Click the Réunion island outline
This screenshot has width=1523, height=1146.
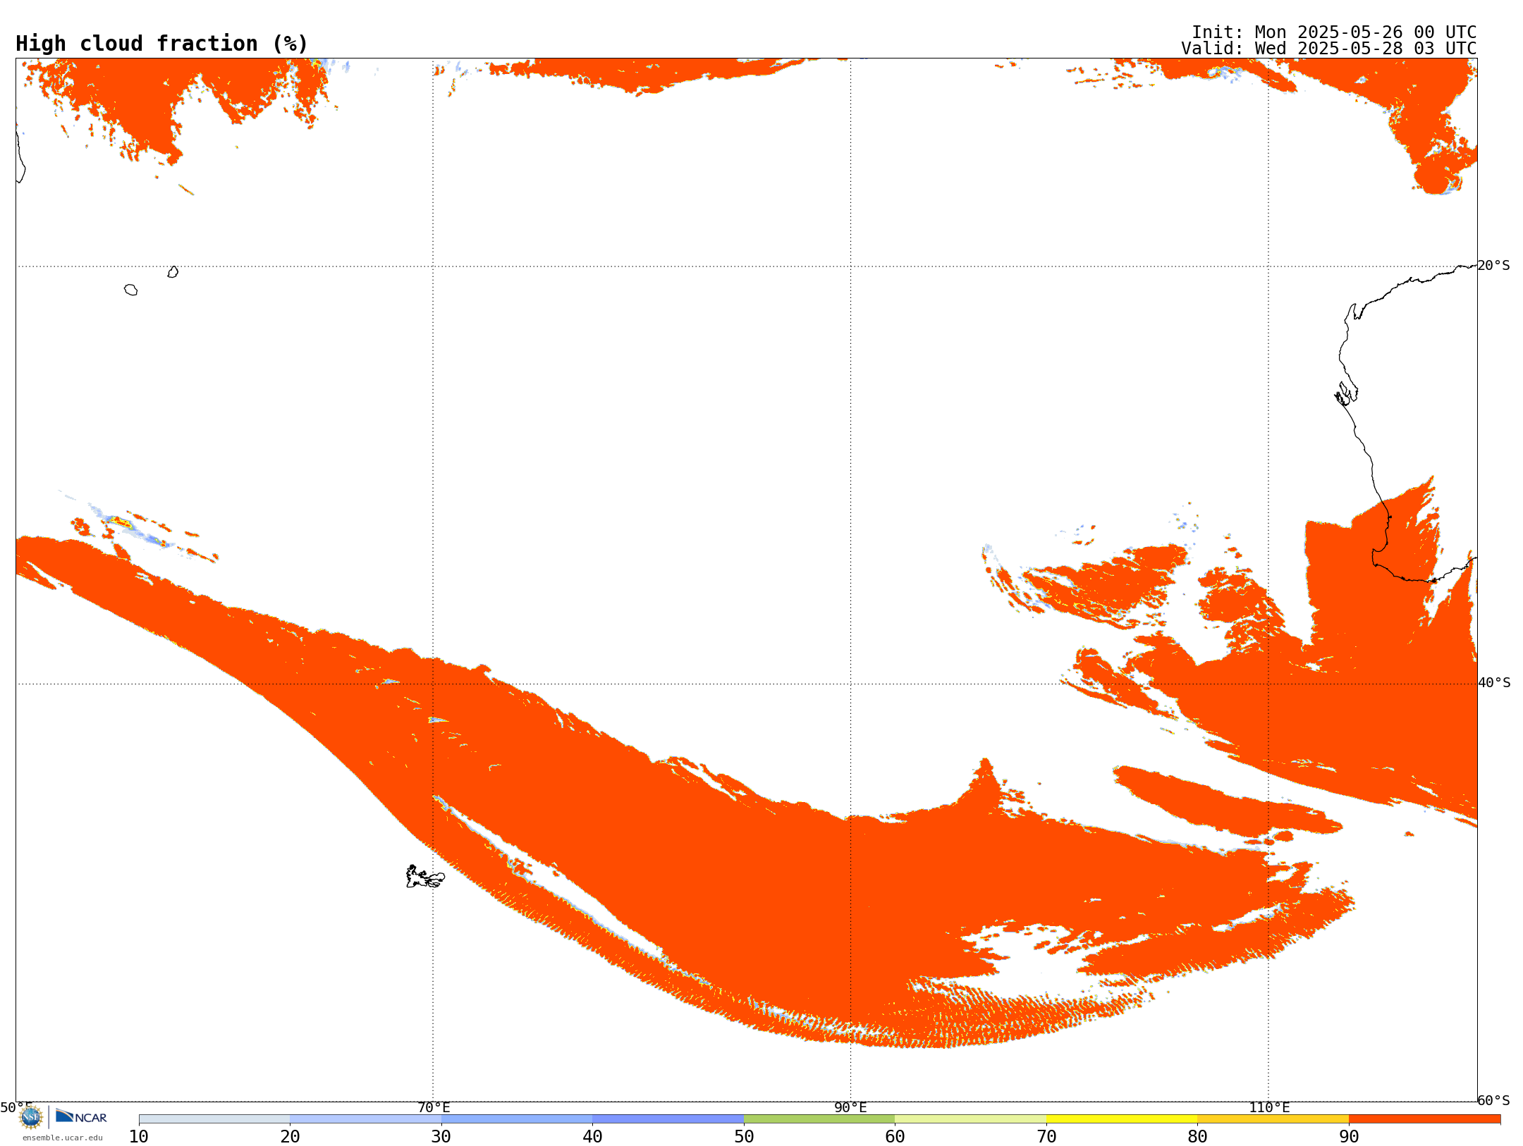coord(130,290)
